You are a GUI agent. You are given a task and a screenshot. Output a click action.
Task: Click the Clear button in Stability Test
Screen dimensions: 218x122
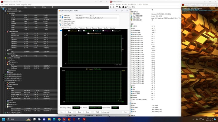point(80,112)
